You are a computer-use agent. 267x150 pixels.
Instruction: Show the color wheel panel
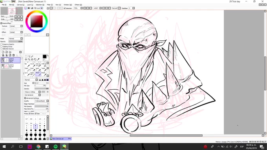tap(26, 8)
